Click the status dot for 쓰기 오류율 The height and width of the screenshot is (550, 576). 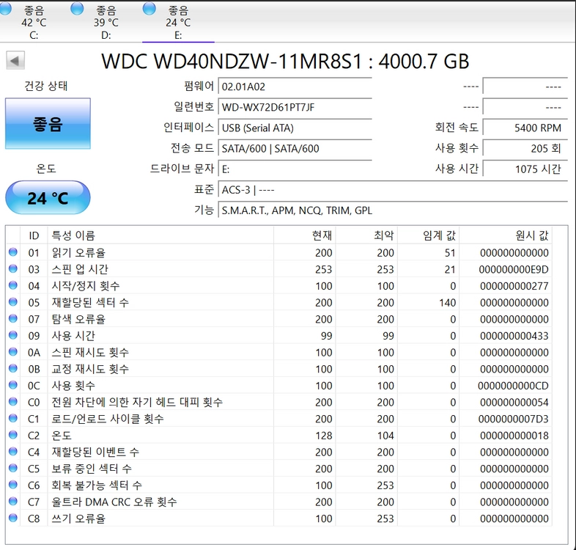[x=13, y=518]
